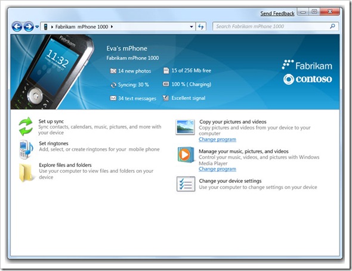Click Change program under Manage your music
The image size is (352, 271).
pos(217,169)
